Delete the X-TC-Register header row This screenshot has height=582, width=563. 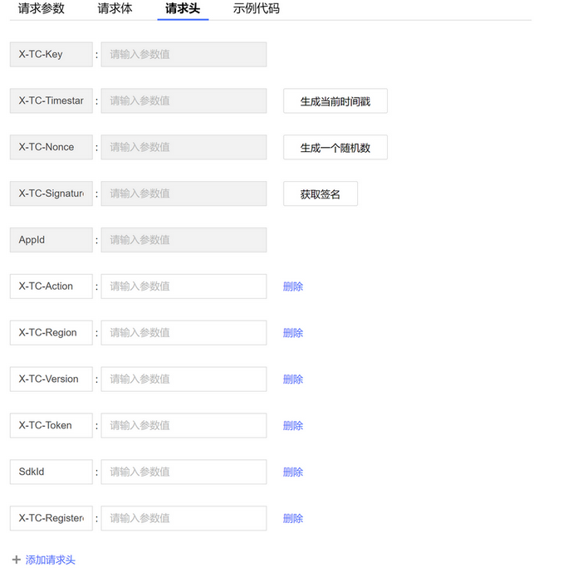(293, 518)
